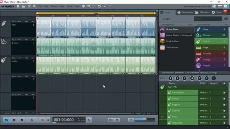Screen dimensions: 230x129
Task: Open FX dropdown on guitar track
Action: pos(33,58)
